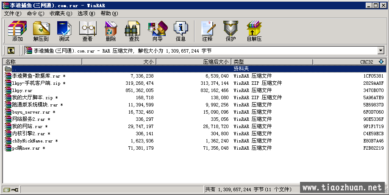Select 我的网站.rar file

(x=30, y=126)
